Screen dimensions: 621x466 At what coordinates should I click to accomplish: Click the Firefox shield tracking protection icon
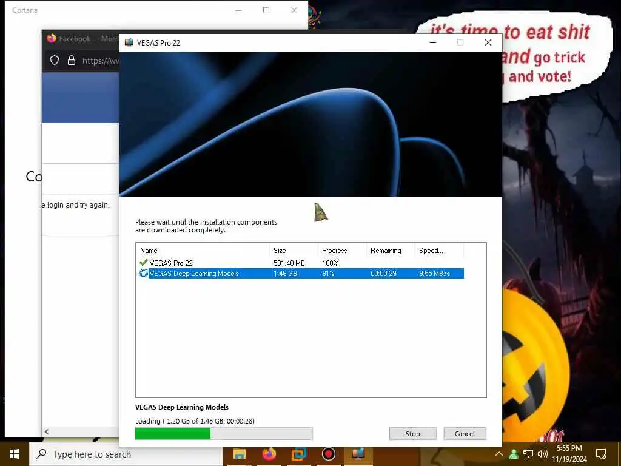(55, 60)
